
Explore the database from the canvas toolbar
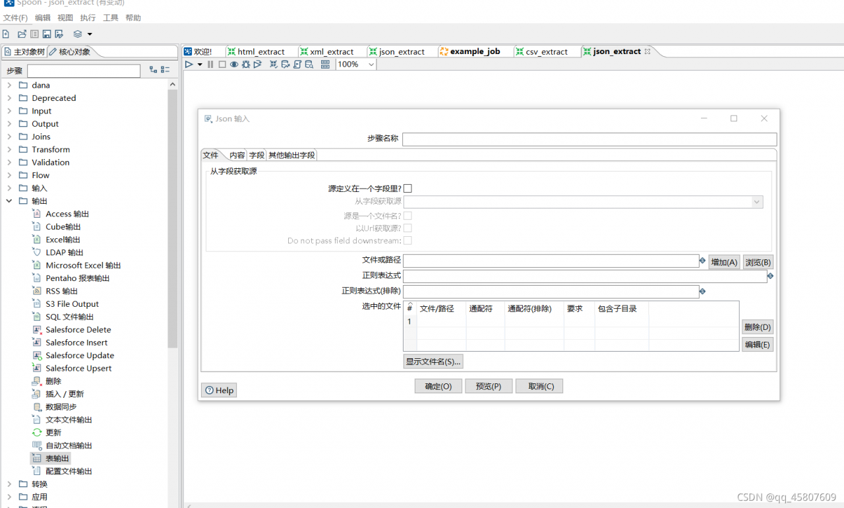point(309,64)
